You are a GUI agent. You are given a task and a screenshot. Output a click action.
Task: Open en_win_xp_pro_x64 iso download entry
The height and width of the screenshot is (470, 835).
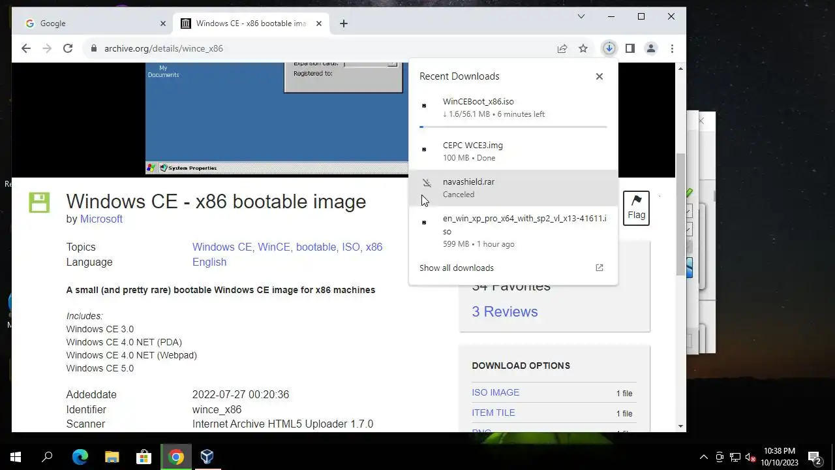[x=513, y=230]
